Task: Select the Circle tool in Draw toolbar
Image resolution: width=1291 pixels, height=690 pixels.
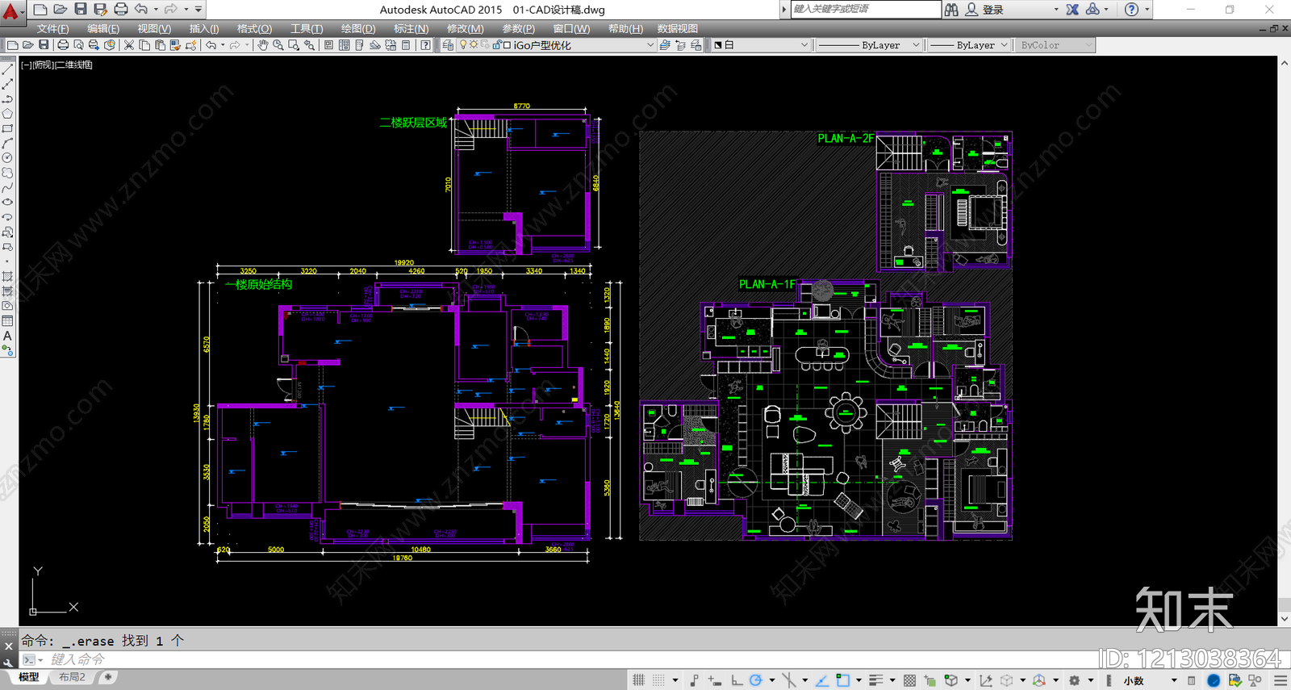Action: [x=7, y=158]
